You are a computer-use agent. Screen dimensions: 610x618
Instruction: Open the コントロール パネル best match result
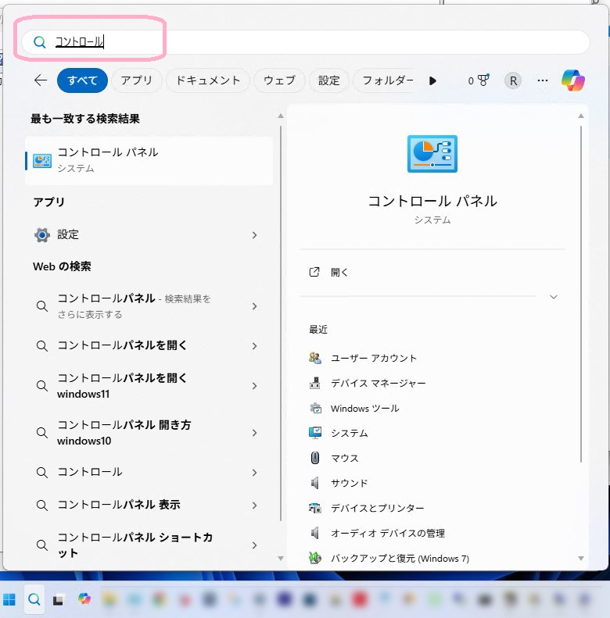[x=149, y=160]
